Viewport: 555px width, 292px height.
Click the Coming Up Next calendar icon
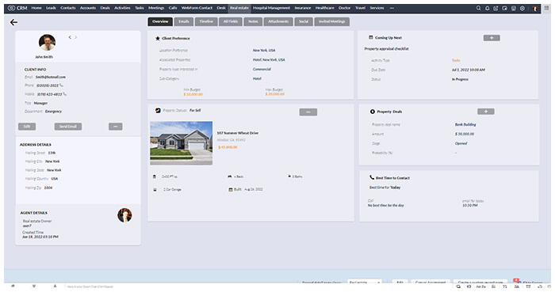point(371,37)
